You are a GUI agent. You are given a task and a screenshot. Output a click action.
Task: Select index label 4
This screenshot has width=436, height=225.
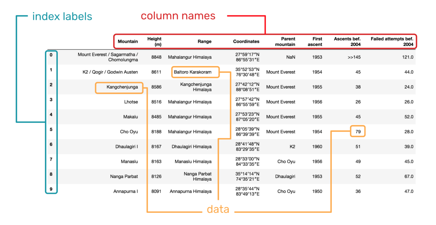click(x=51, y=114)
